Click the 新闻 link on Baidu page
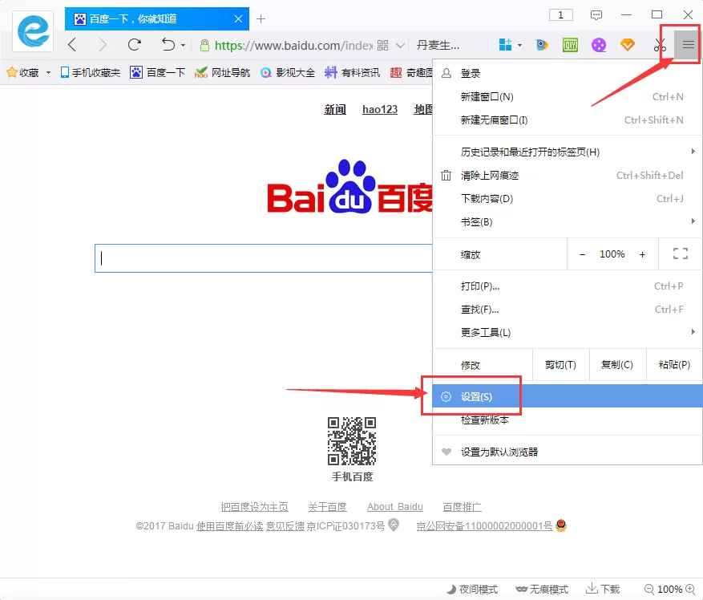The height and width of the screenshot is (600, 703). pyautogui.click(x=335, y=109)
